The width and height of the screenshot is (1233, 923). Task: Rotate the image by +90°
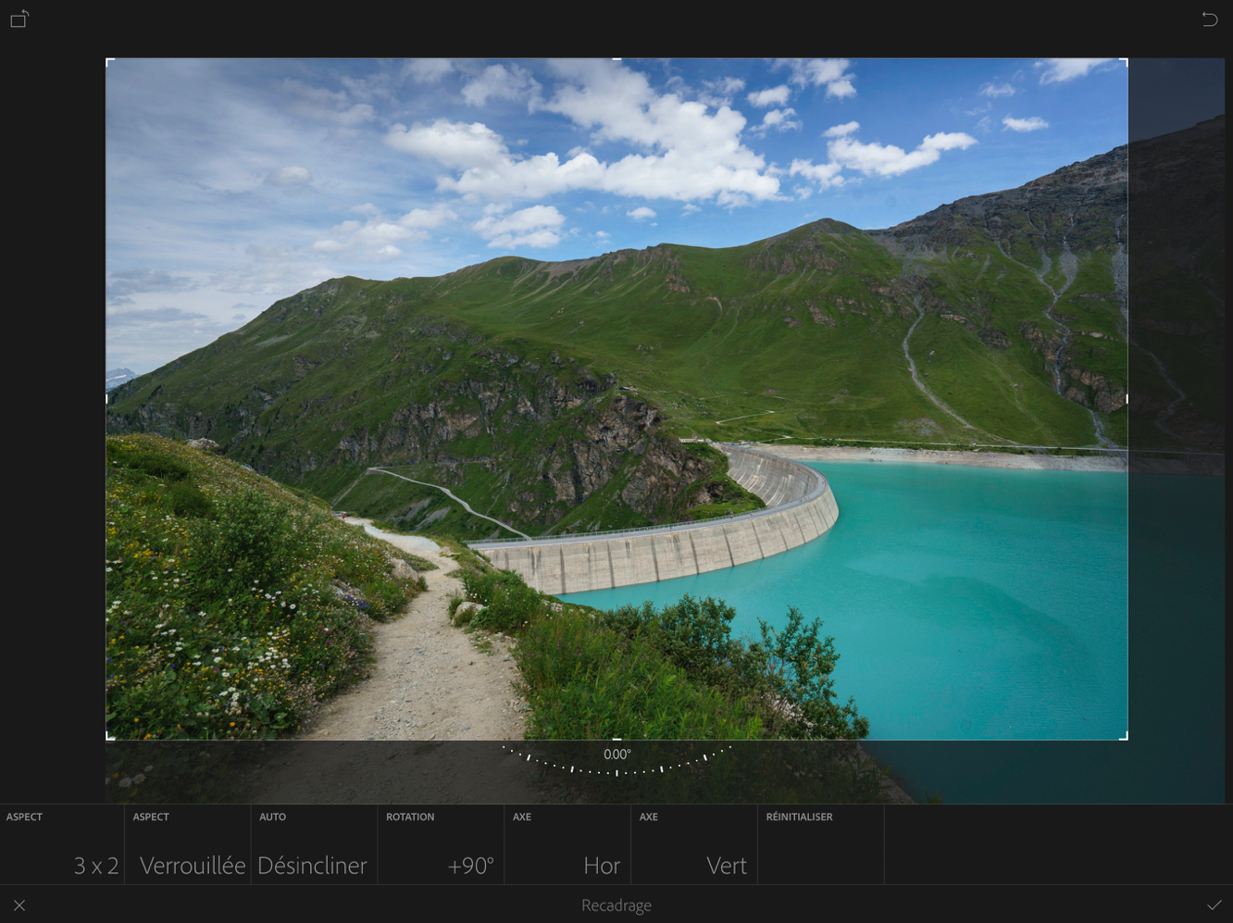click(441, 844)
